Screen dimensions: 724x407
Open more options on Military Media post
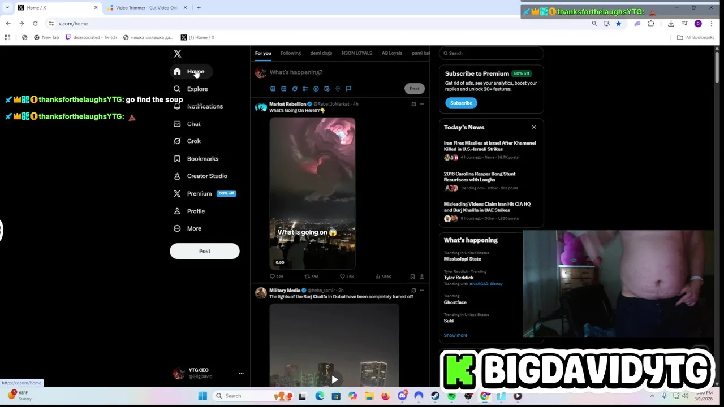(x=422, y=290)
